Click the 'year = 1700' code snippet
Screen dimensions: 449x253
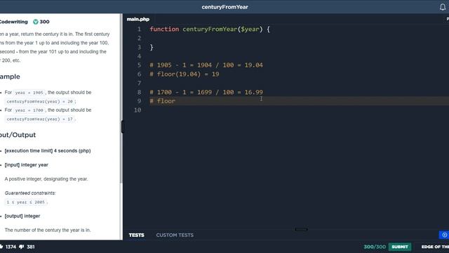29,110
